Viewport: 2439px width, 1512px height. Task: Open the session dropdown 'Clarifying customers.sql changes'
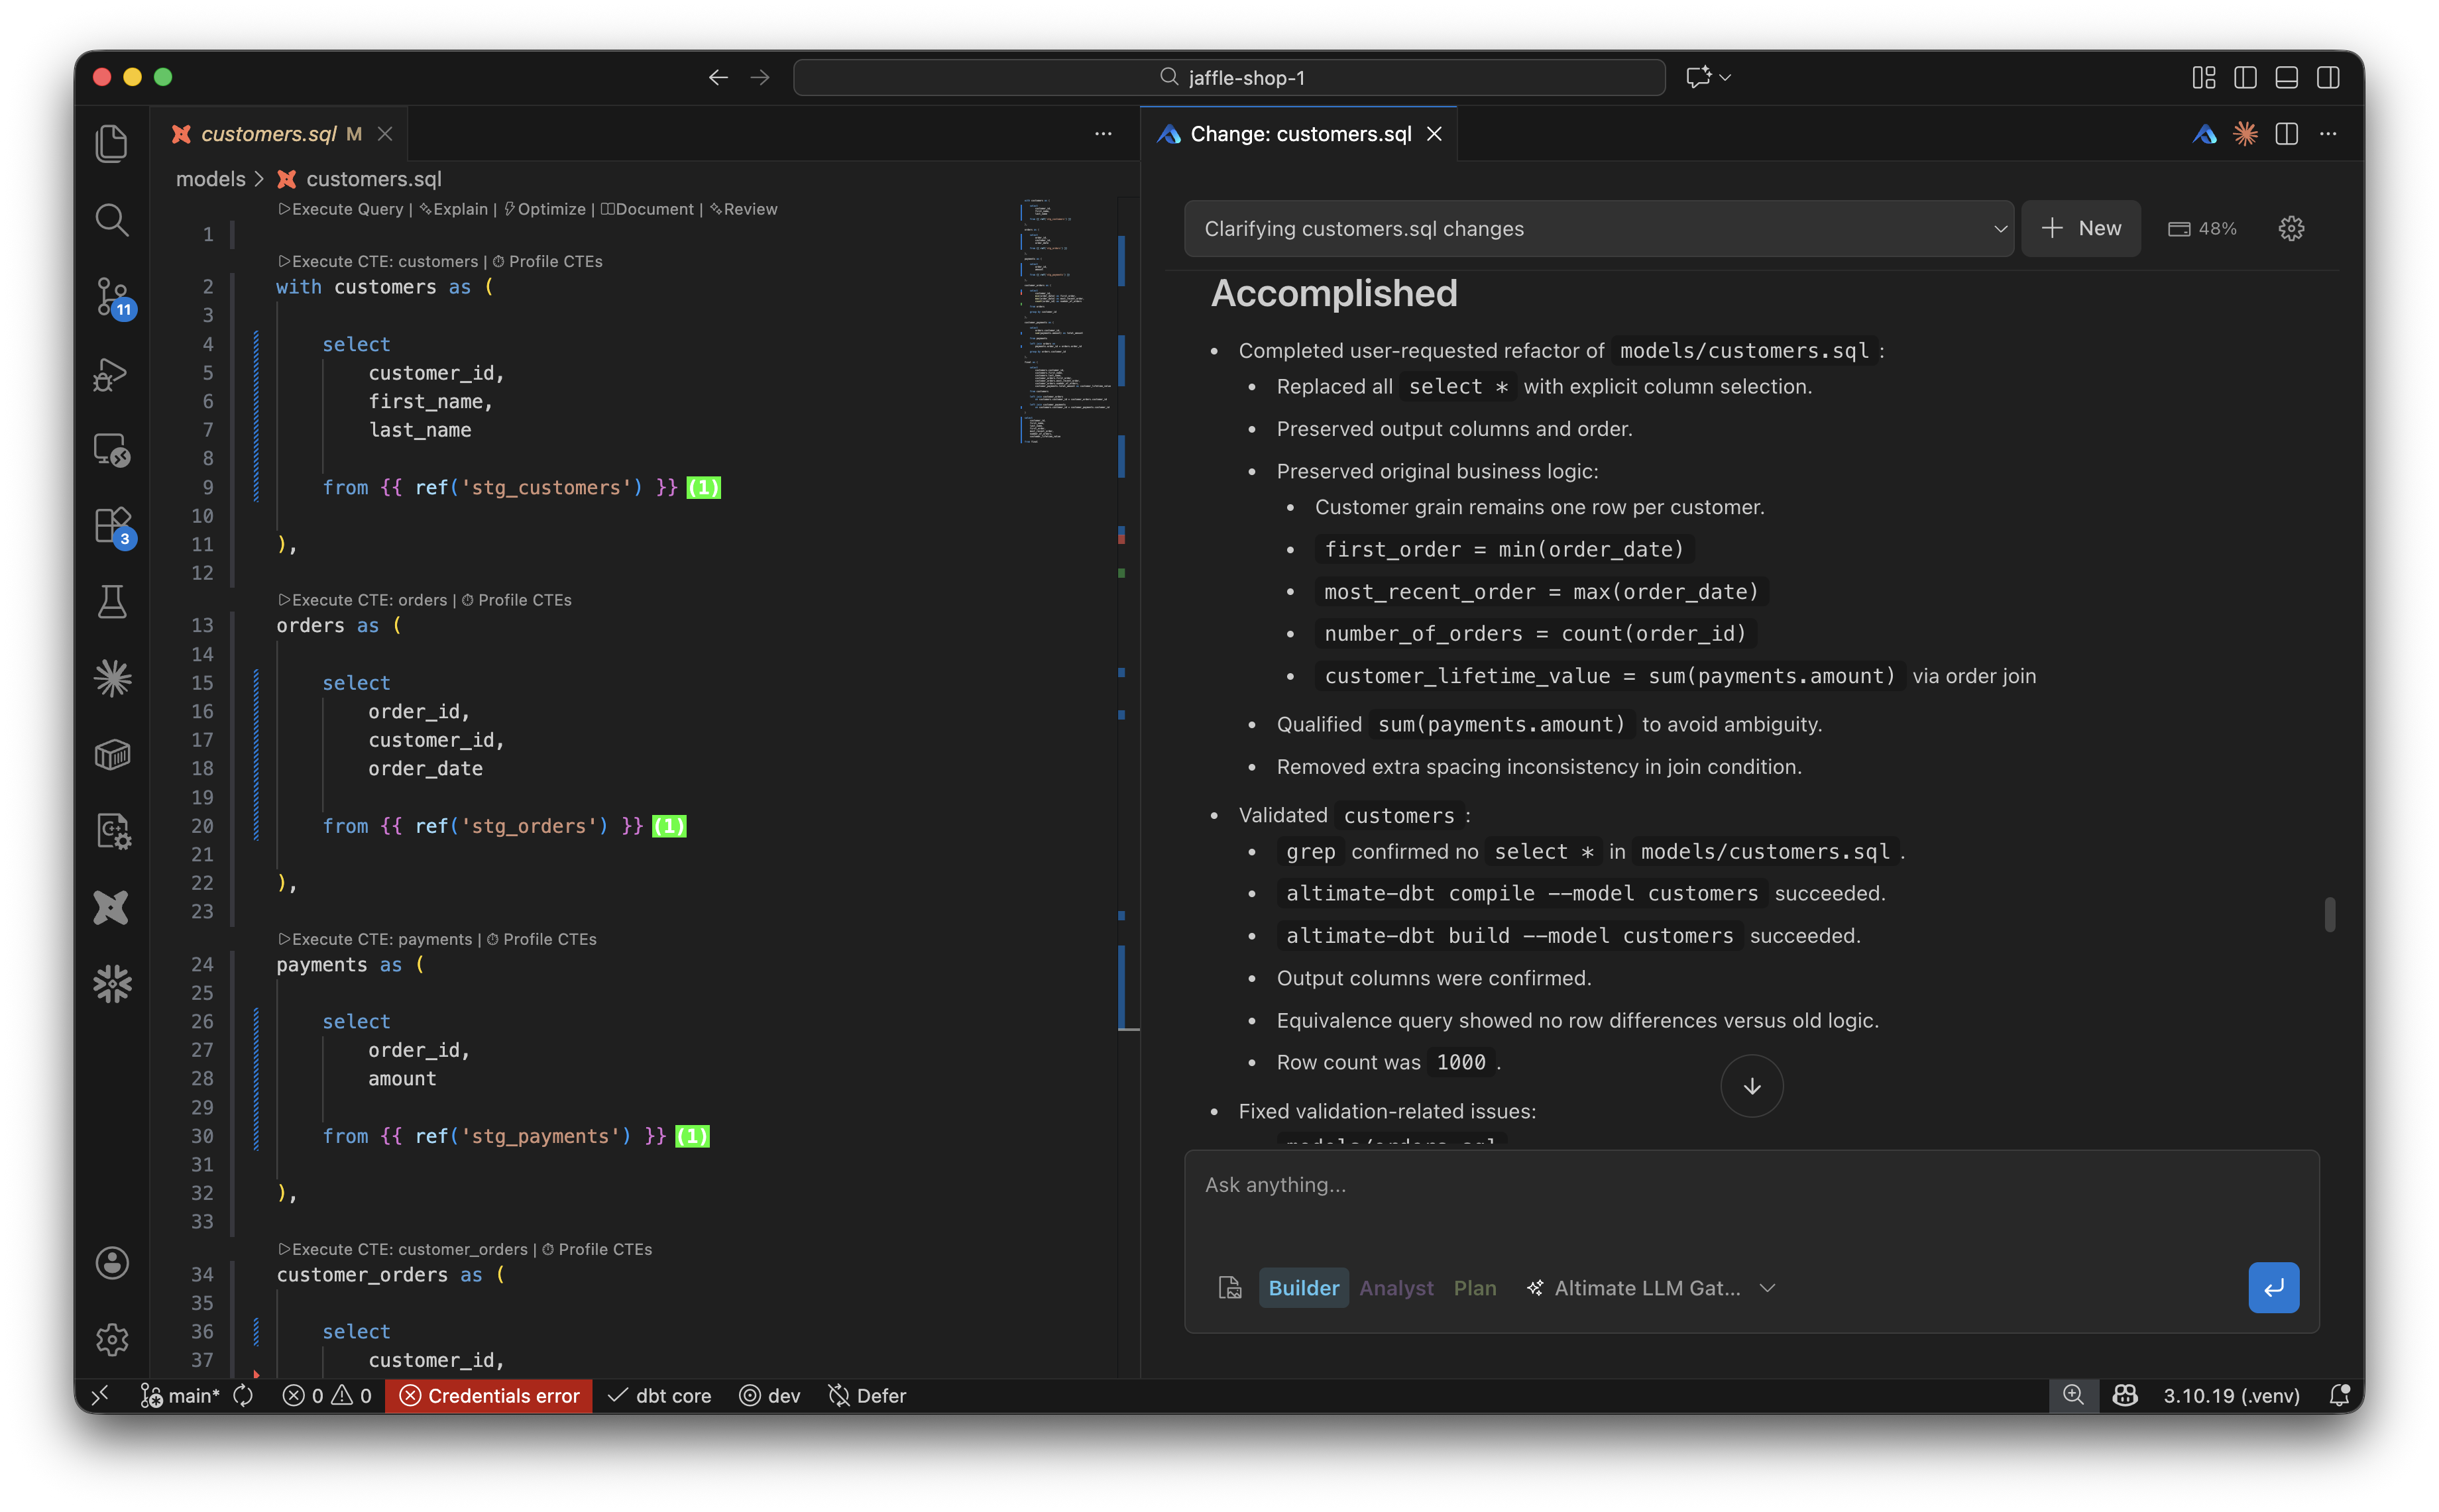1599,229
